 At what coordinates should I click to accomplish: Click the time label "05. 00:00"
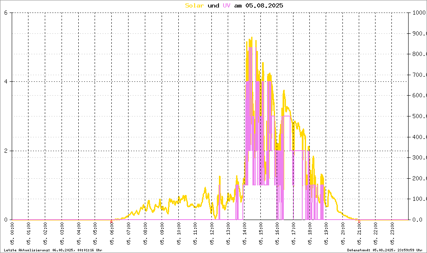point(12,234)
